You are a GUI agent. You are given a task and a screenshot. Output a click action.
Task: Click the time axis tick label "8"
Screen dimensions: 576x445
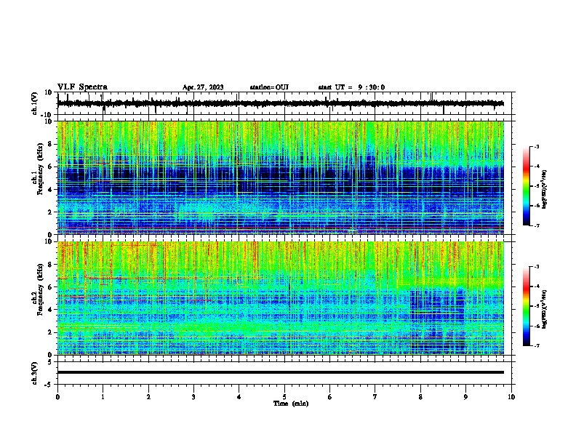tap(420, 397)
